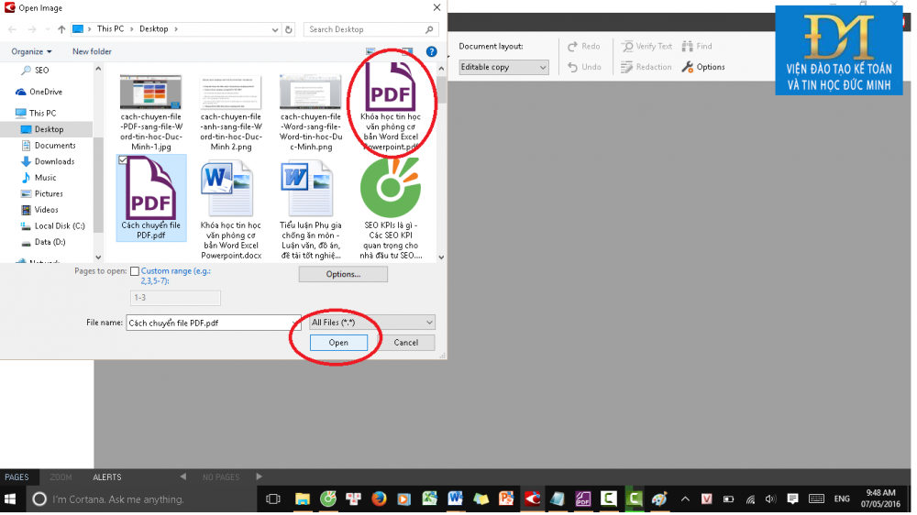Open the Organize dropdown menu
The width and height of the screenshot is (917, 515).
pyautogui.click(x=31, y=51)
